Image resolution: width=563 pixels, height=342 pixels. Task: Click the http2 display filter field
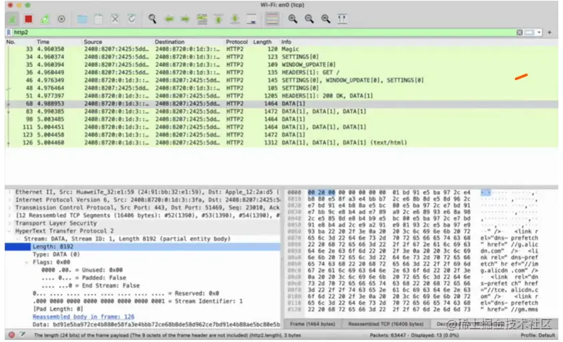pos(264,33)
